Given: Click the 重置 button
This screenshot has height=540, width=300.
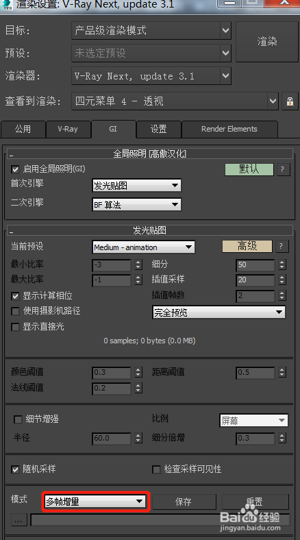Looking at the screenshot, I should [255, 502].
